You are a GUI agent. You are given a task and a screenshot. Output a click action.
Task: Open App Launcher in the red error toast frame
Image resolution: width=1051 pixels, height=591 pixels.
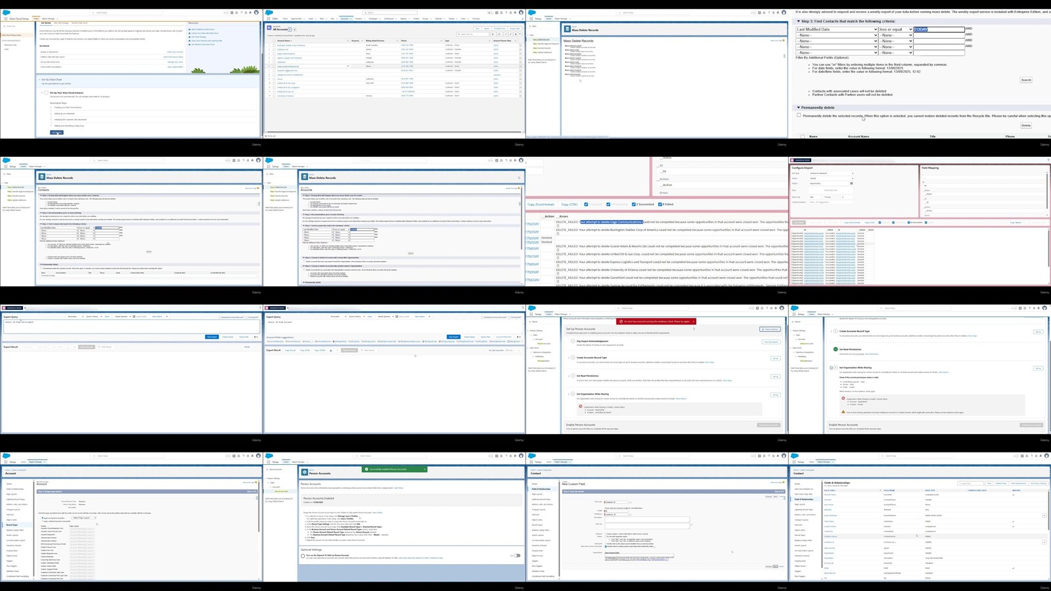tap(531, 315)
